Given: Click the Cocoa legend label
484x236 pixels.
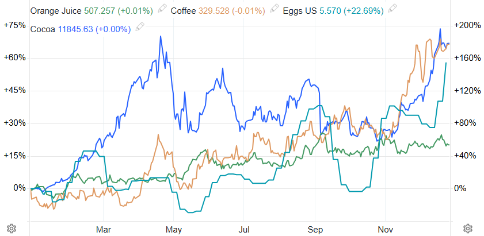Looking at the screenshot, I should pos(43,28).
